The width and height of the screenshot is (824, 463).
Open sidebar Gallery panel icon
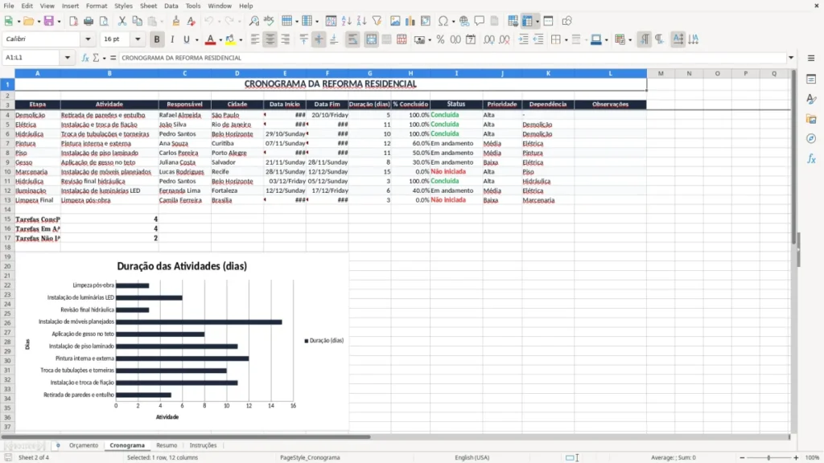(x=811, y=119)
